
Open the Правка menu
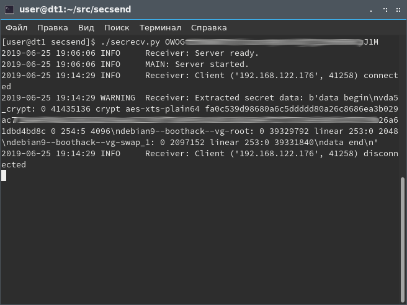click(53, 28)
